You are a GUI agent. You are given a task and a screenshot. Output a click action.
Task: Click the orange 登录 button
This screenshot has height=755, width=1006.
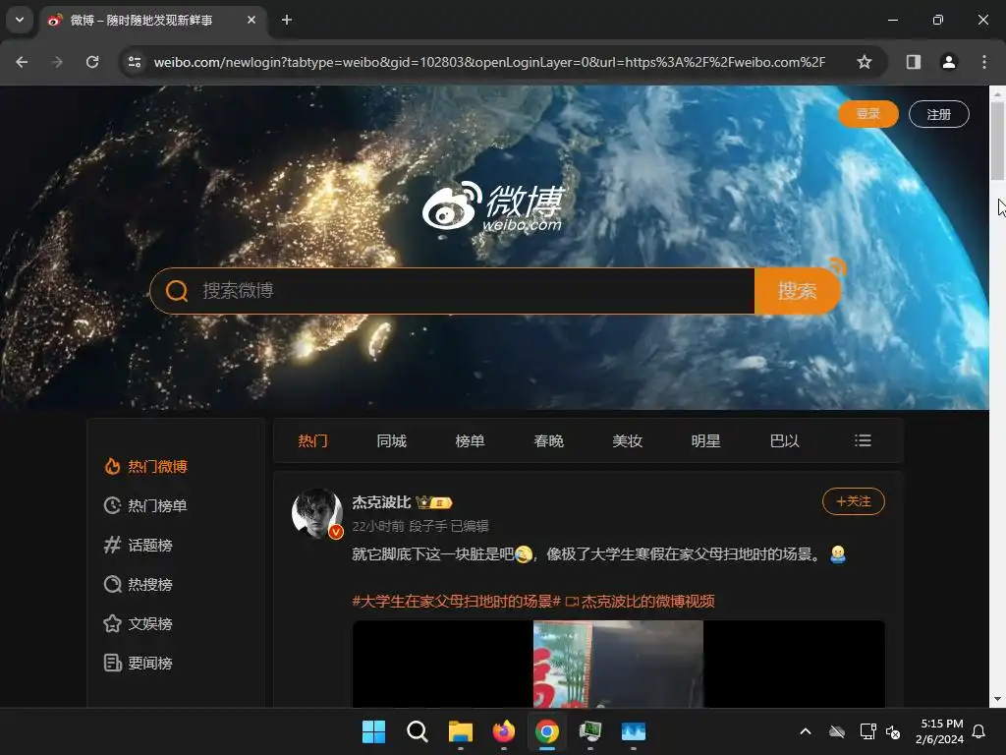click(868, 114)
